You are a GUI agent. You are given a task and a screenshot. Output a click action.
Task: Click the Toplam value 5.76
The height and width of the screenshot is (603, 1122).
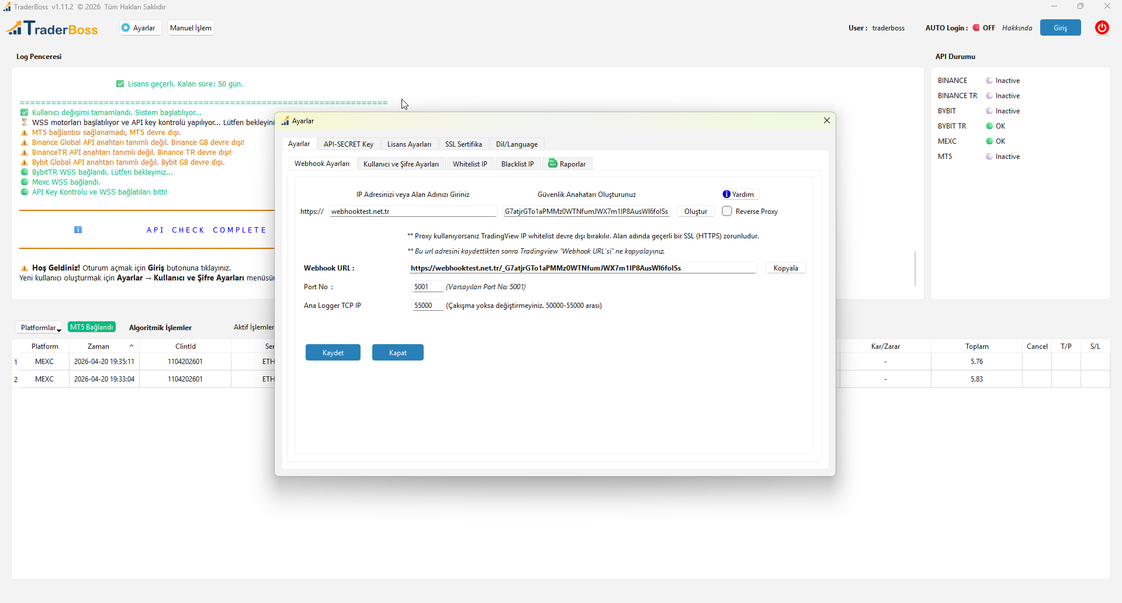[x=976, y=362]
